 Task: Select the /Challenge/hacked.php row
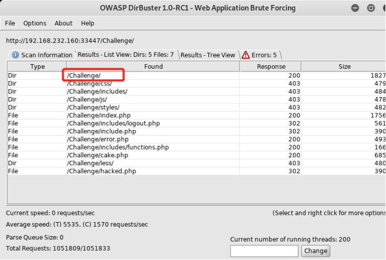pos(197,171)
